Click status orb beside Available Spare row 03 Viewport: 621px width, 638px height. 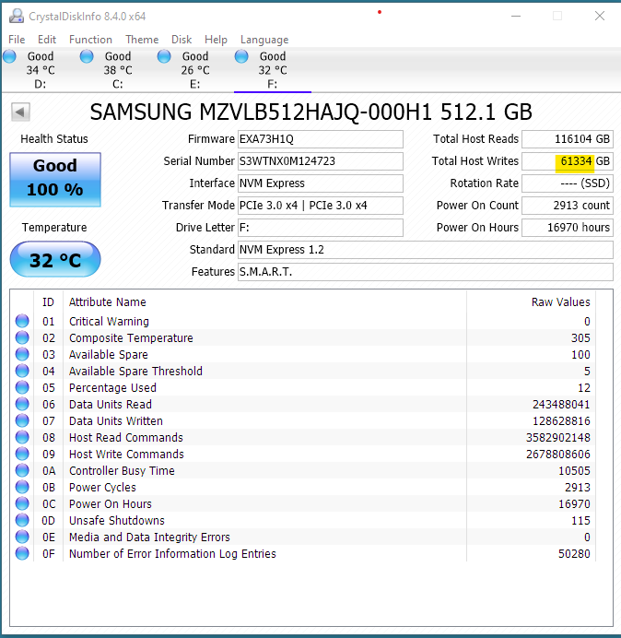click(22, 354)
